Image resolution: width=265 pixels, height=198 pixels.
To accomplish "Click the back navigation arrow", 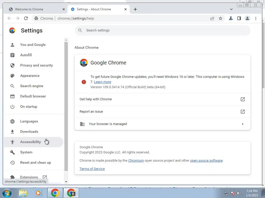I will 9,18.
